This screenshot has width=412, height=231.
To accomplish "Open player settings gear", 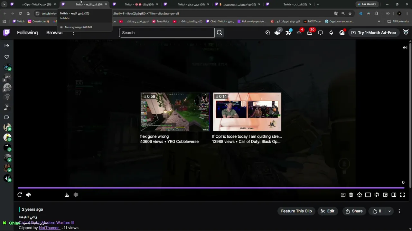I will [360, 195].
